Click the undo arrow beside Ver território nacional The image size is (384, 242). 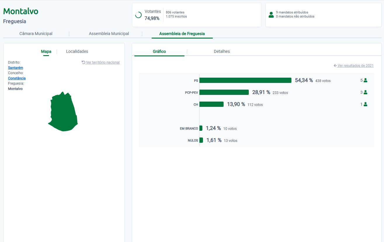coord(84,62)
